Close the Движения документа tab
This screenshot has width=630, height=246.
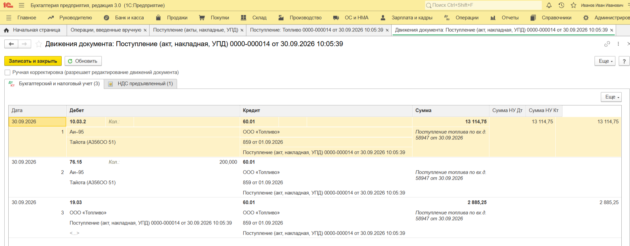pyautogui.click(x=612, y=30)
